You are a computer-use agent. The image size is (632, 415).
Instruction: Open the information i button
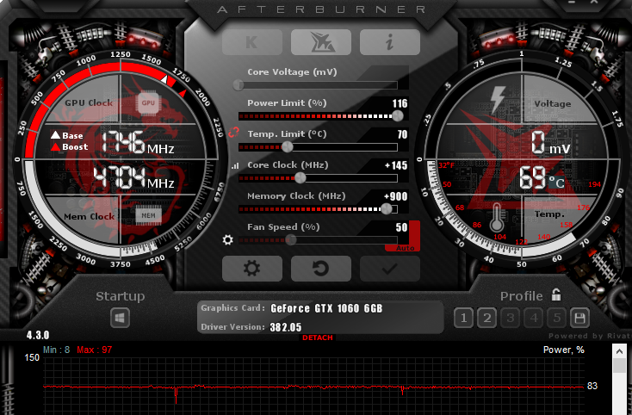390,42
